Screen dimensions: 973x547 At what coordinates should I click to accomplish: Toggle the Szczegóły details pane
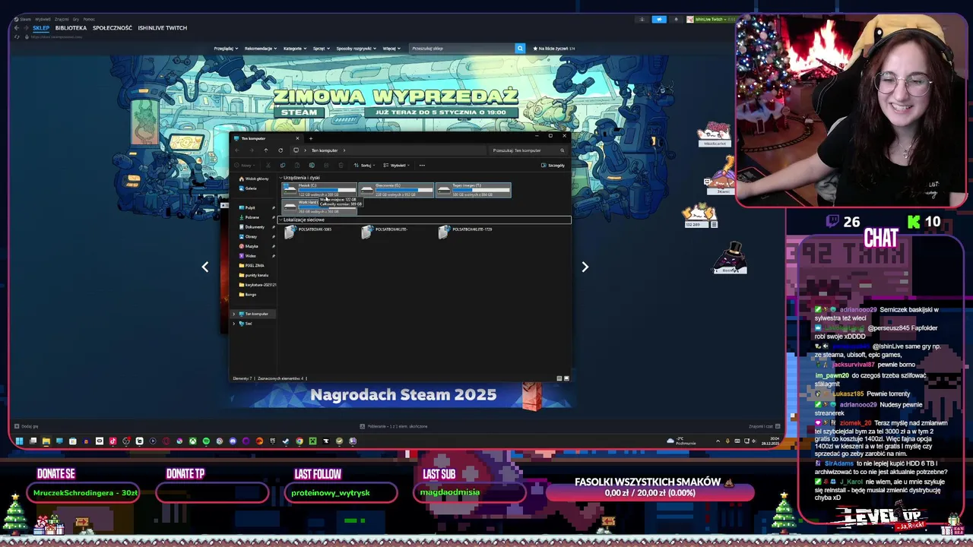[x=553, y=165]
